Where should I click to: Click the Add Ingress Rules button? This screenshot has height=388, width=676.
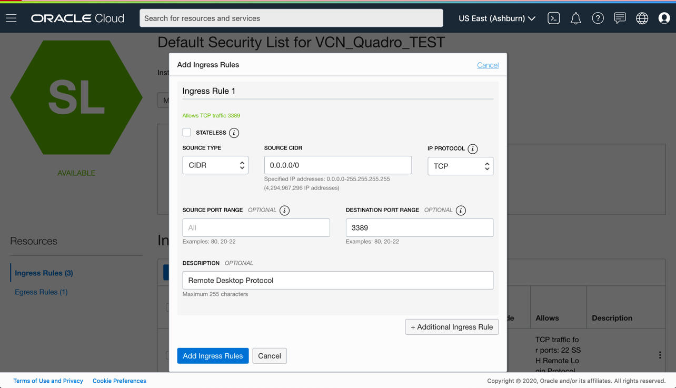(213, 355)
